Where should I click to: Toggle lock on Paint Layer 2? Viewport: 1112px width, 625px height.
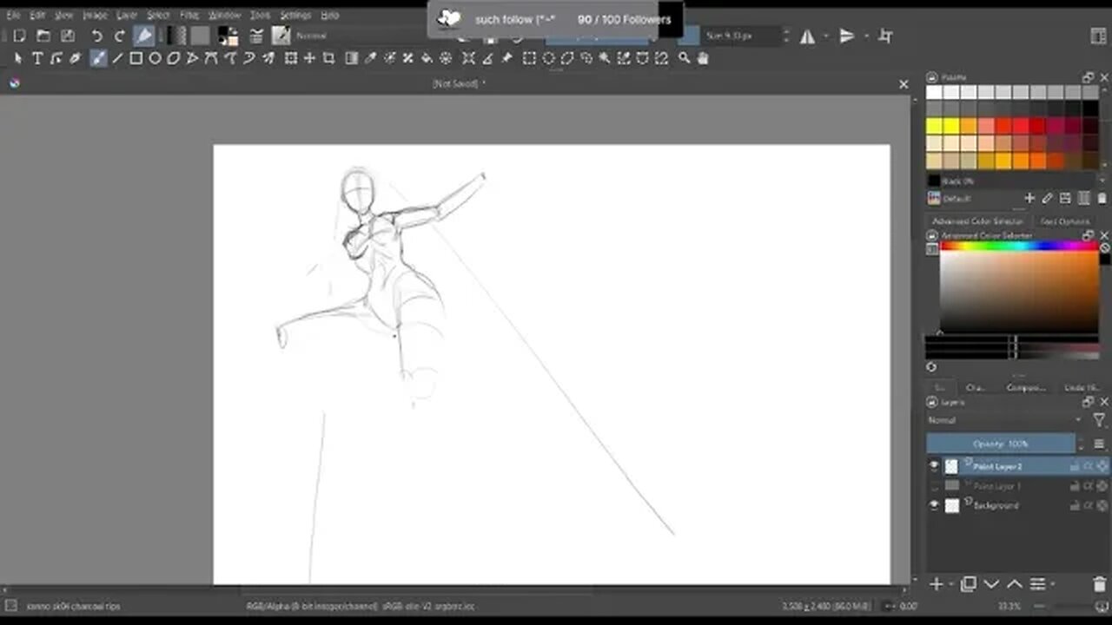tap(1075, 466)
